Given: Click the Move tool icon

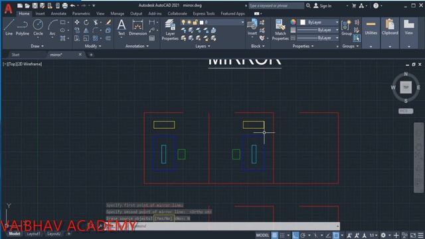Looking at the screenshot, I should pos(77,23).
